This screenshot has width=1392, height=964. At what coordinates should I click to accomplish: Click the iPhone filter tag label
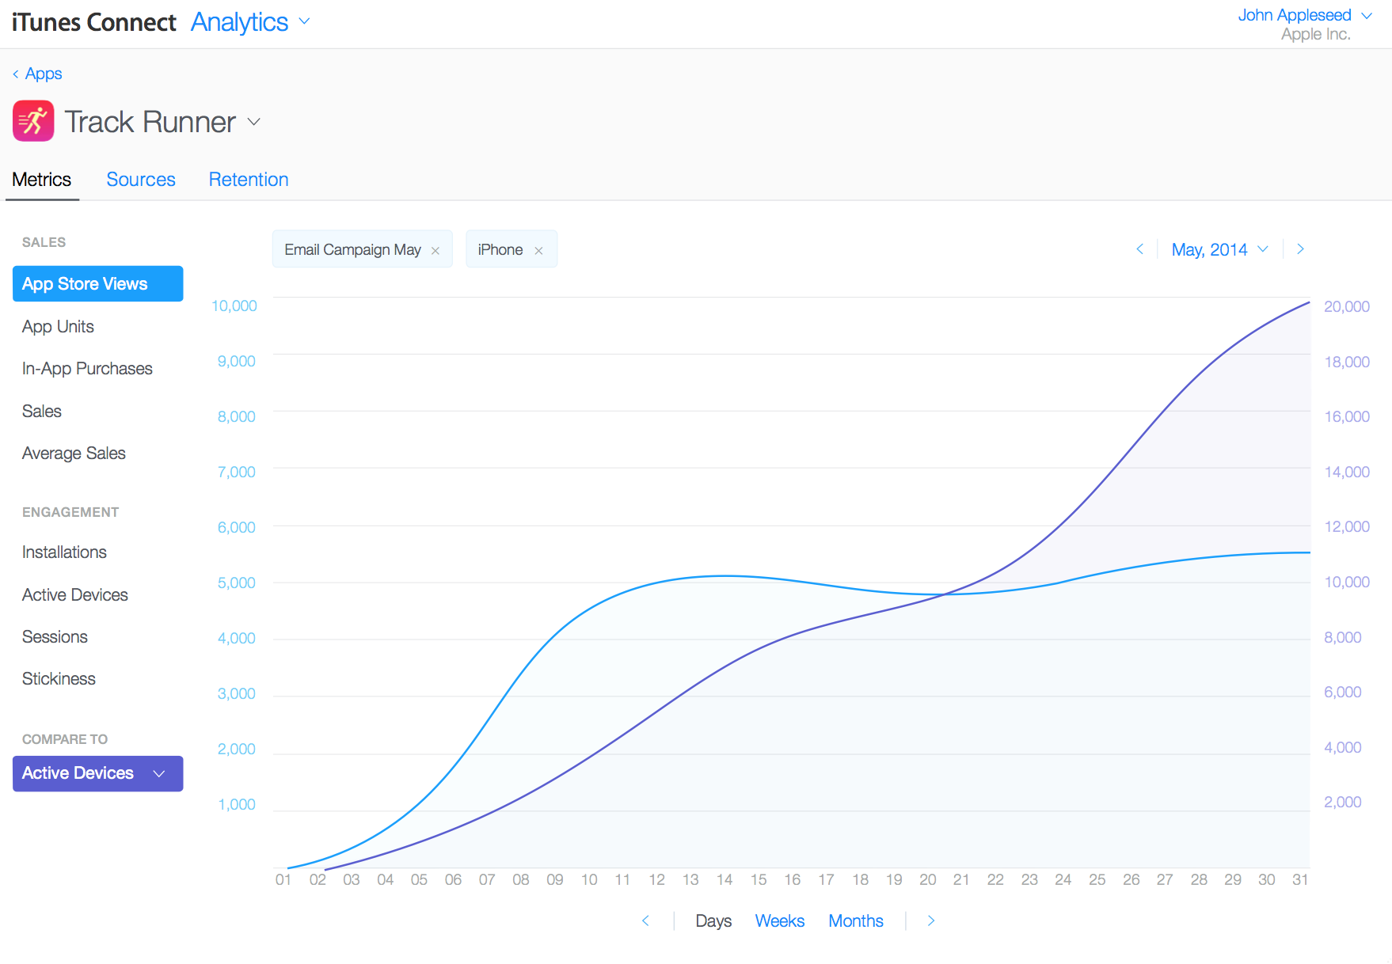(x=500, y=249)
